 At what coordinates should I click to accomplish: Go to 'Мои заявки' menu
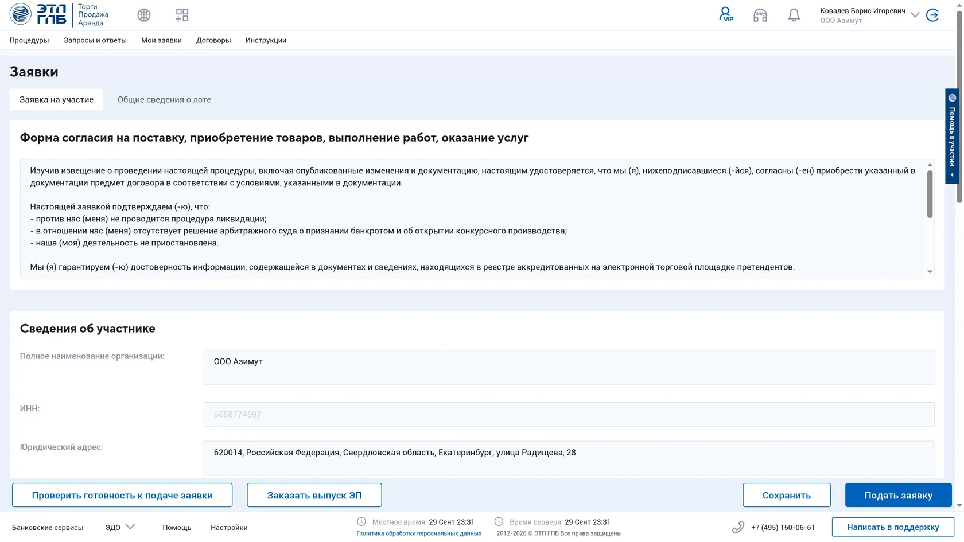coord(161,40)
